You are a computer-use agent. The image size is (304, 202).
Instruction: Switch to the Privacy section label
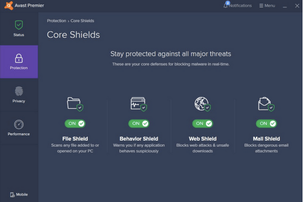click(19, 101)
